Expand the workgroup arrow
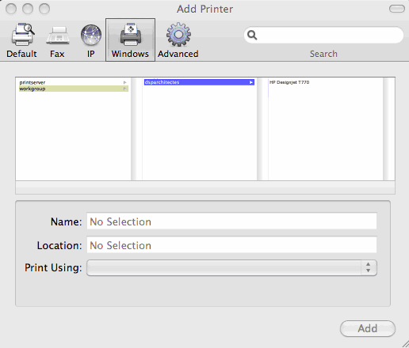 pyautogui.click(x=125, y=89)
